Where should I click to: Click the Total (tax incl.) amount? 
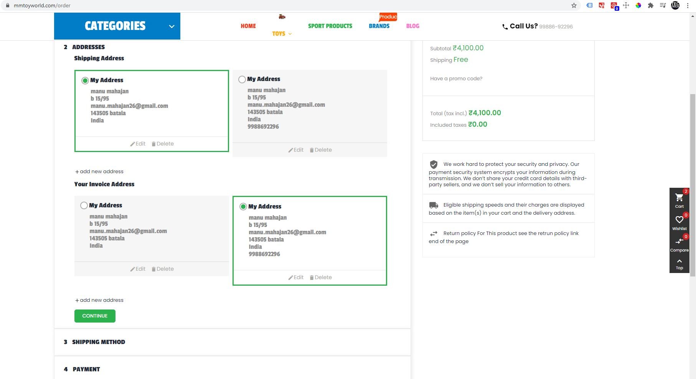tap(485, 113)
